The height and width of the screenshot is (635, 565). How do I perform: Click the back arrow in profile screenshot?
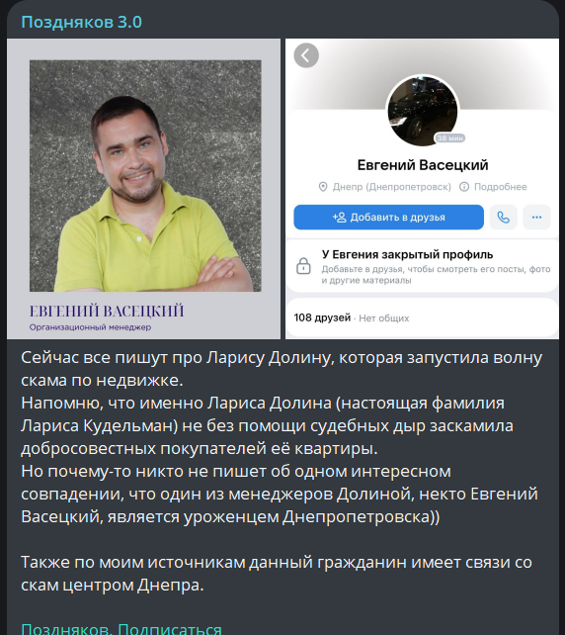tap(306, 55)
